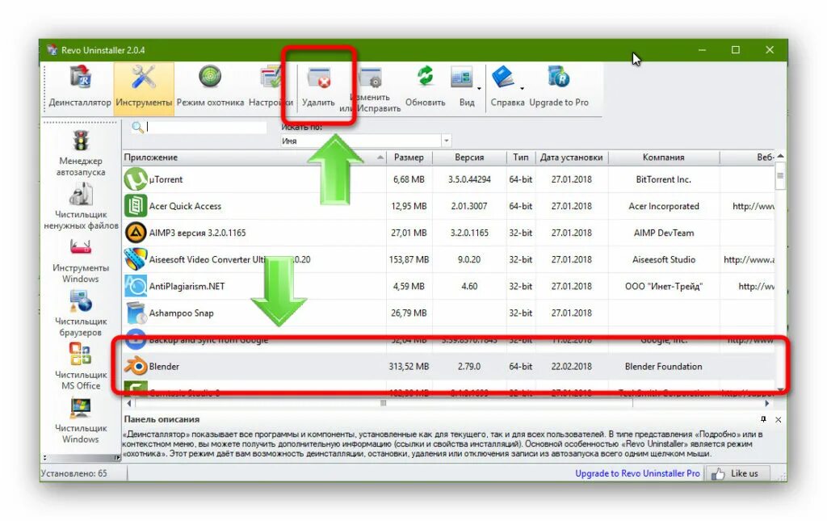Open Менеджер автозапуска in sidebar
This screenshot has height=521, width=827.
(x=81, y=153)
